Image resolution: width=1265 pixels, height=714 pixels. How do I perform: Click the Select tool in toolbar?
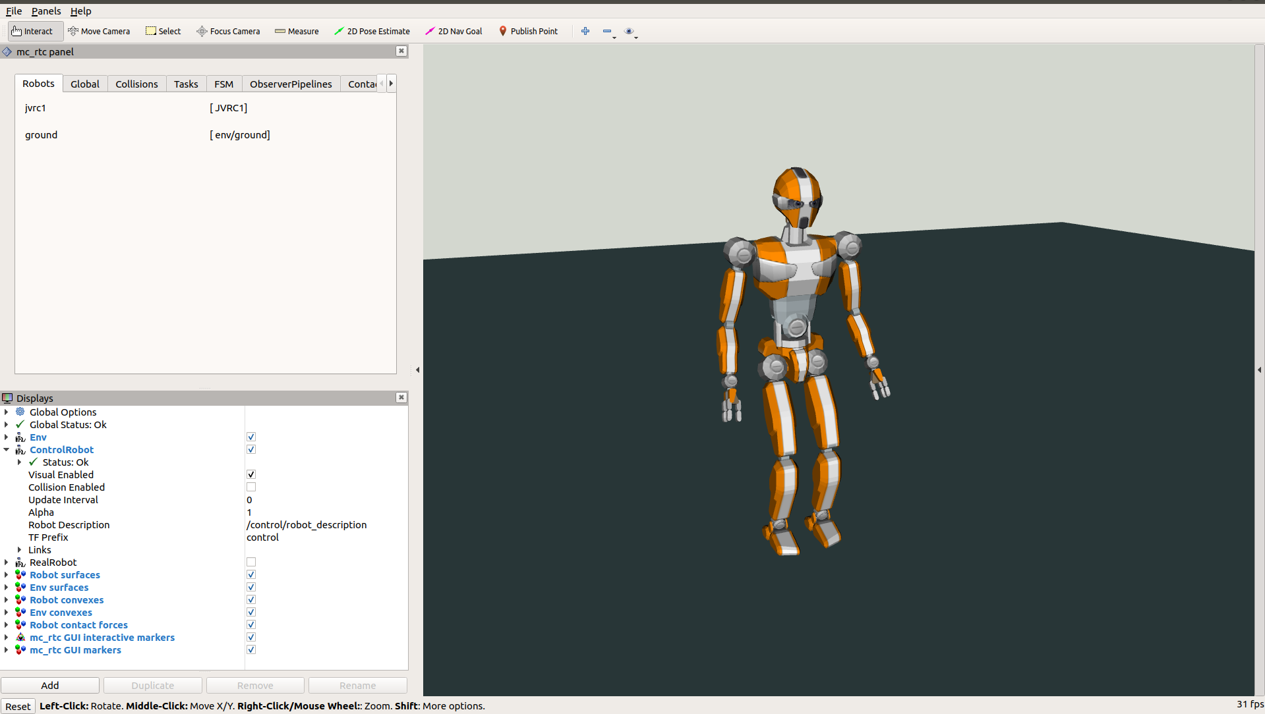[163, 31]
